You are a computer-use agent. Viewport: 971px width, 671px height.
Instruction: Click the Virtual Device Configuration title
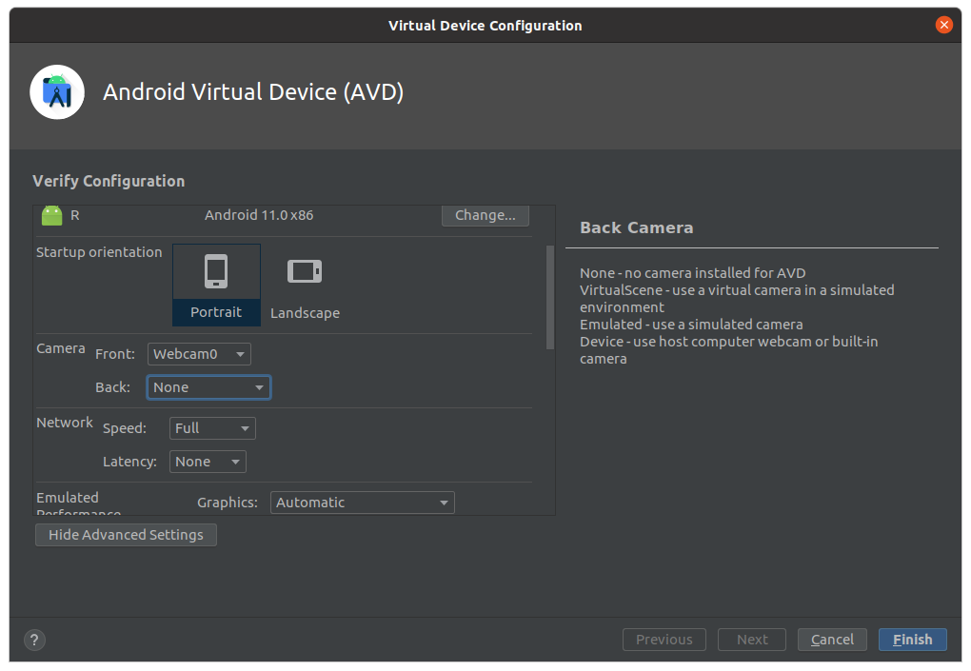[x=485, y=26]
